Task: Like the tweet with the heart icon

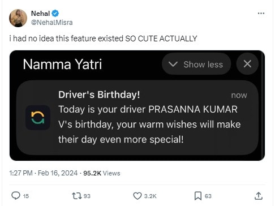Action: [137, 196]
